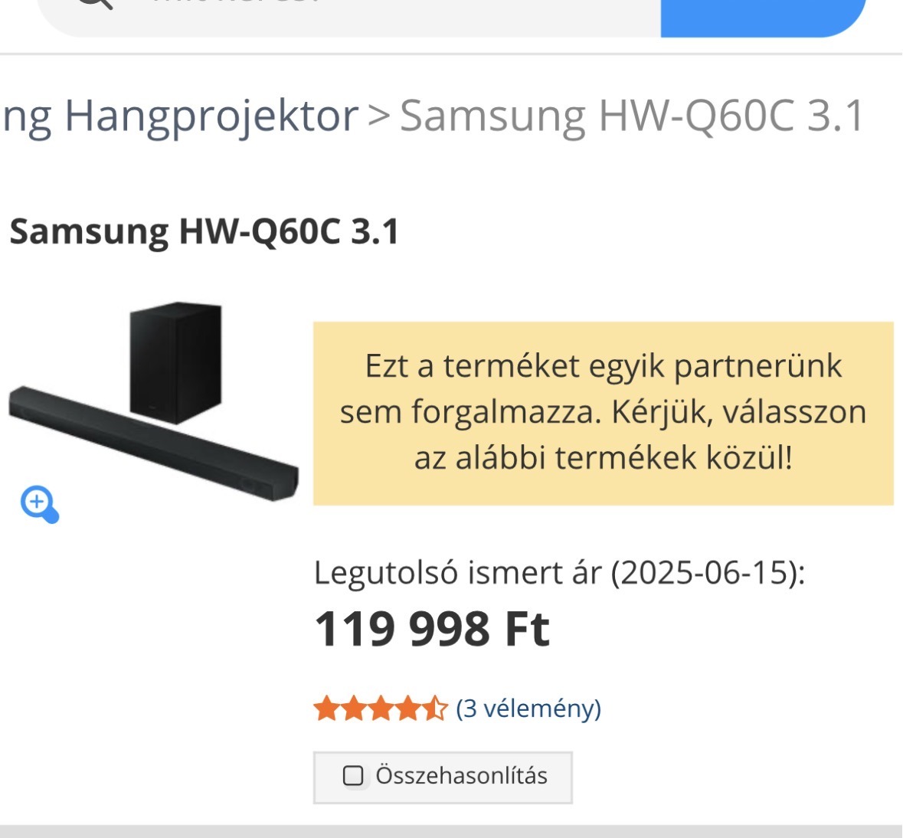Screen dimensions: 903x838
Task: Click the yellow unavailable-product notice box
Action: tap(603, 414)
